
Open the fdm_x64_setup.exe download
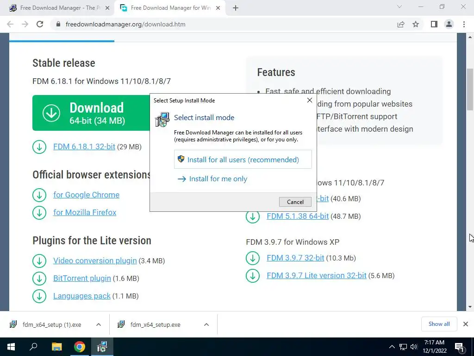point(155,324)
